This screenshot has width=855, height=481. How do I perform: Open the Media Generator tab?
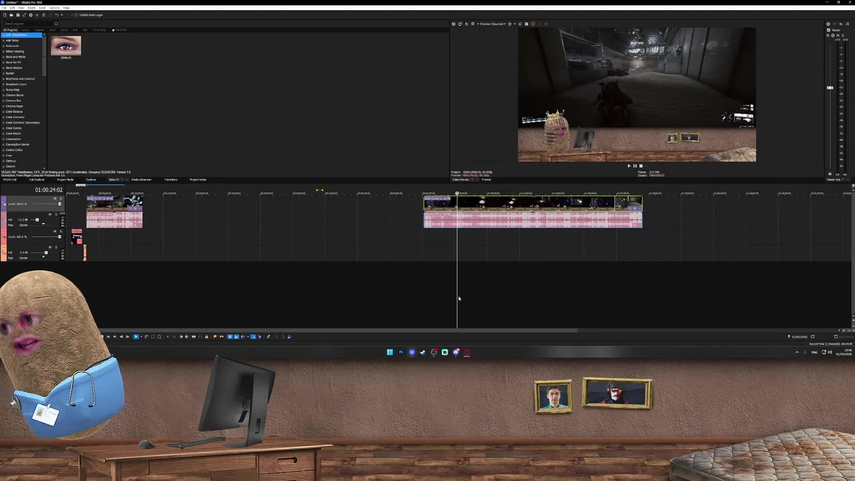141,179
